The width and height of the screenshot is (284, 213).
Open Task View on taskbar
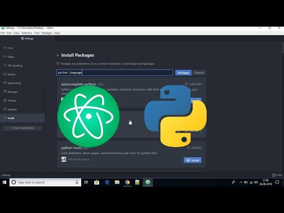86,182
